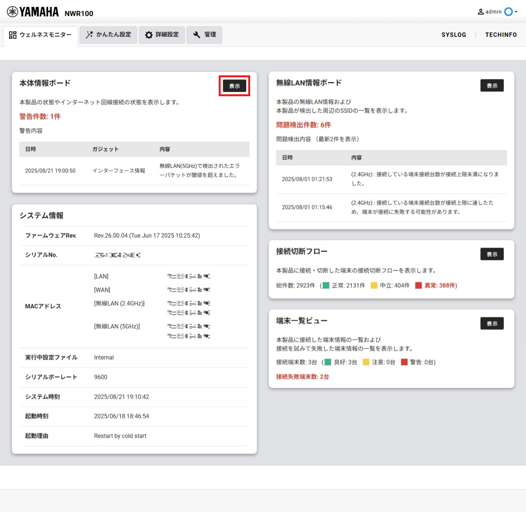526x512 pixels.
Task: Switch to the かんたん設定 tab
Action: click(108, 35)
